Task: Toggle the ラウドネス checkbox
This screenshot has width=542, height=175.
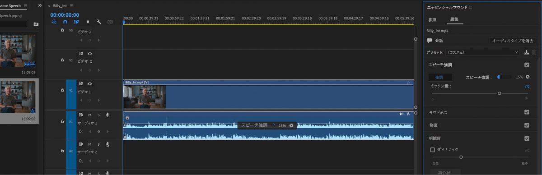Action: click(x=527, y=112)
